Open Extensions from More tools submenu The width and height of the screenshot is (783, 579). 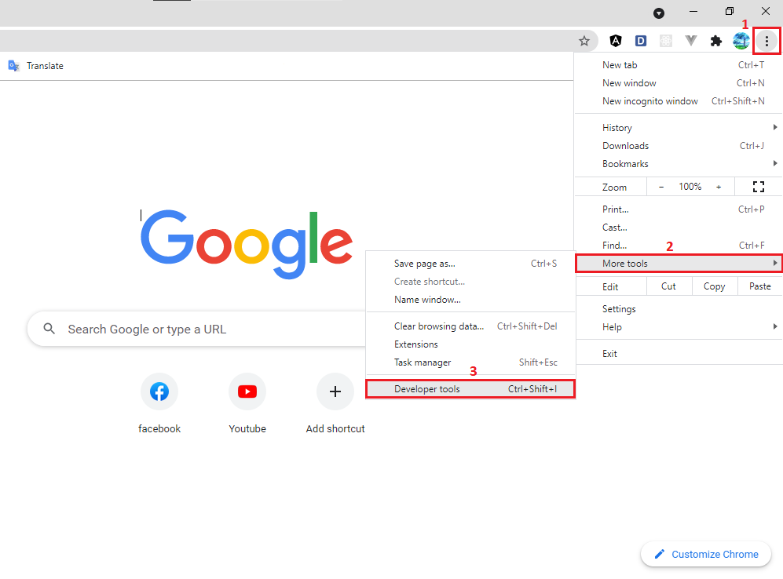click(x=471, y=344)
